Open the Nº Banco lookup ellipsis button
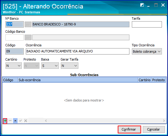The width and height of the screenshot is (168, 136). (28, 25)
